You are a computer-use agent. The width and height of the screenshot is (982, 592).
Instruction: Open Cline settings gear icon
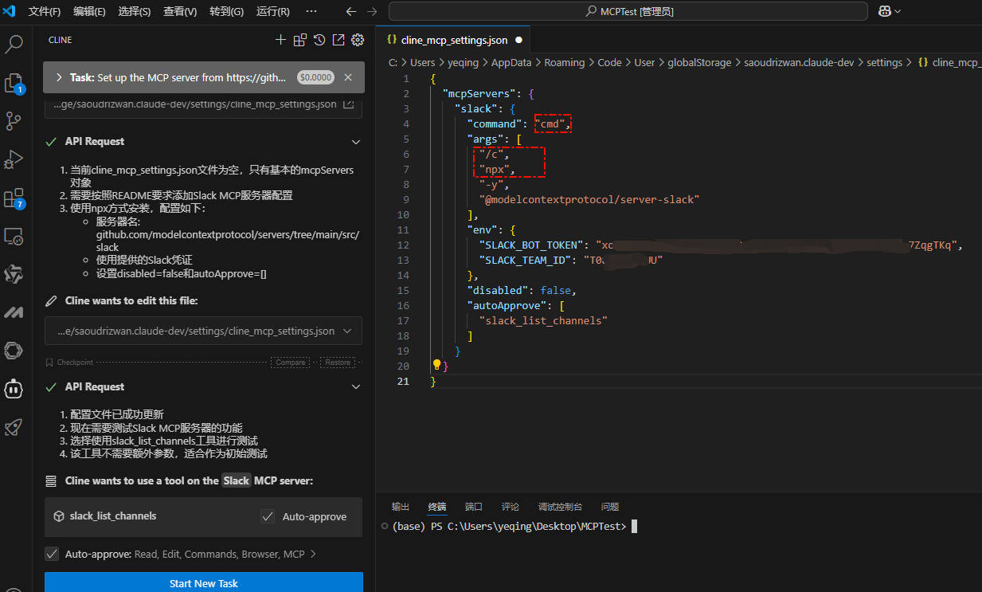(358, 40)
